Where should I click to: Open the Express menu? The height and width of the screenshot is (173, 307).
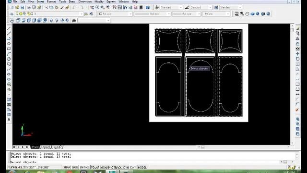point(111,1)
